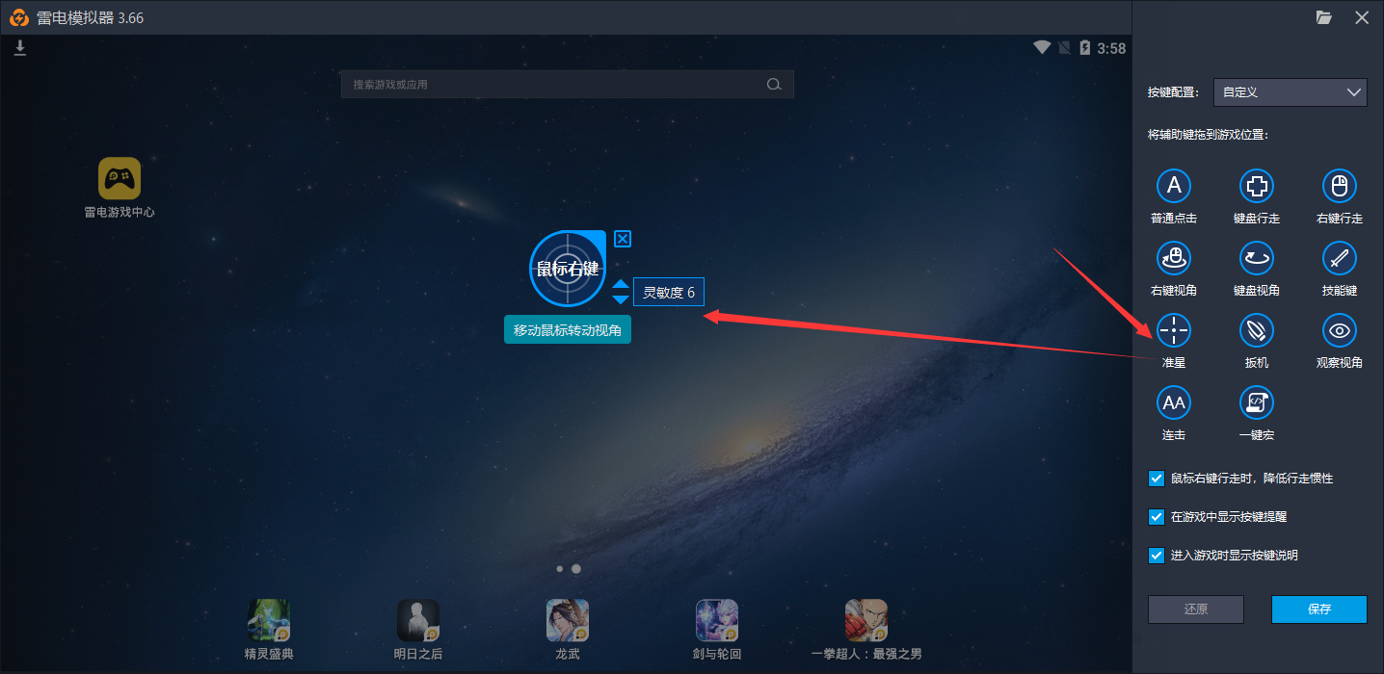Open the 按键配置 自定义 dropdown

pos(1291,92)
